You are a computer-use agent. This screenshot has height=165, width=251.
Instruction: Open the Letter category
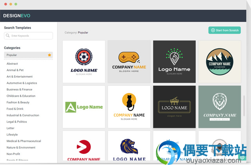[11, 128]
